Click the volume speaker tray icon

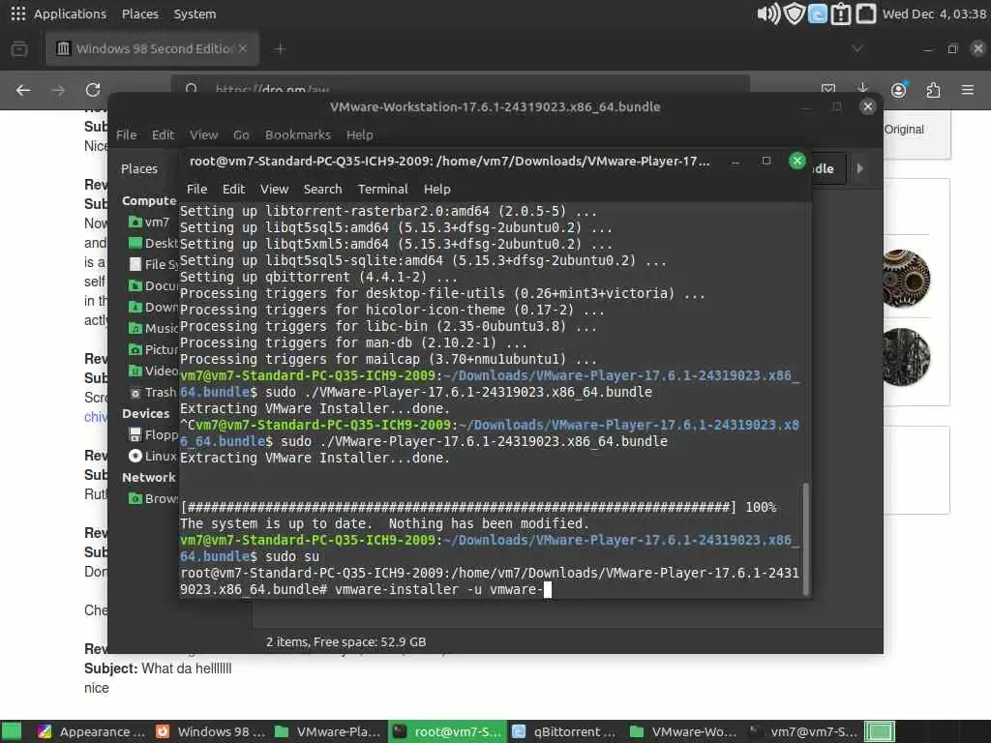[x=767, y=14]
